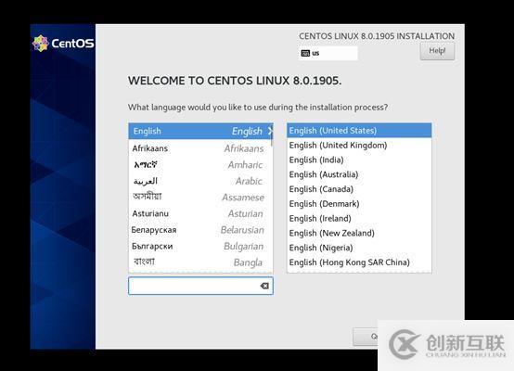This screenshot has height=371, width=514.
Task: Click the language list scrollbar
Action: pos(272,135)
